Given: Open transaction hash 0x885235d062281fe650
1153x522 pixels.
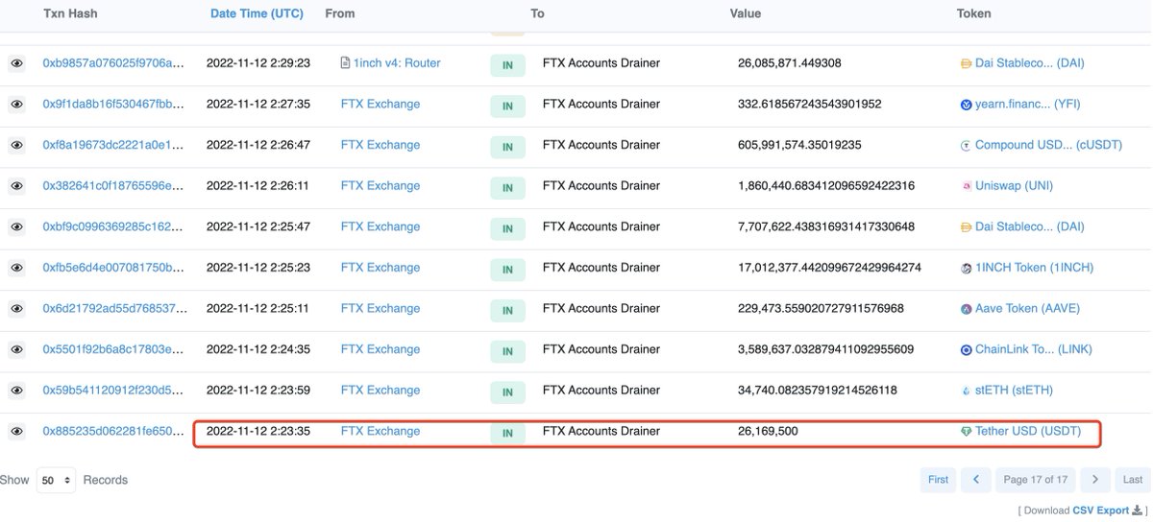Looking at the screenshot, I should (112, 431).
